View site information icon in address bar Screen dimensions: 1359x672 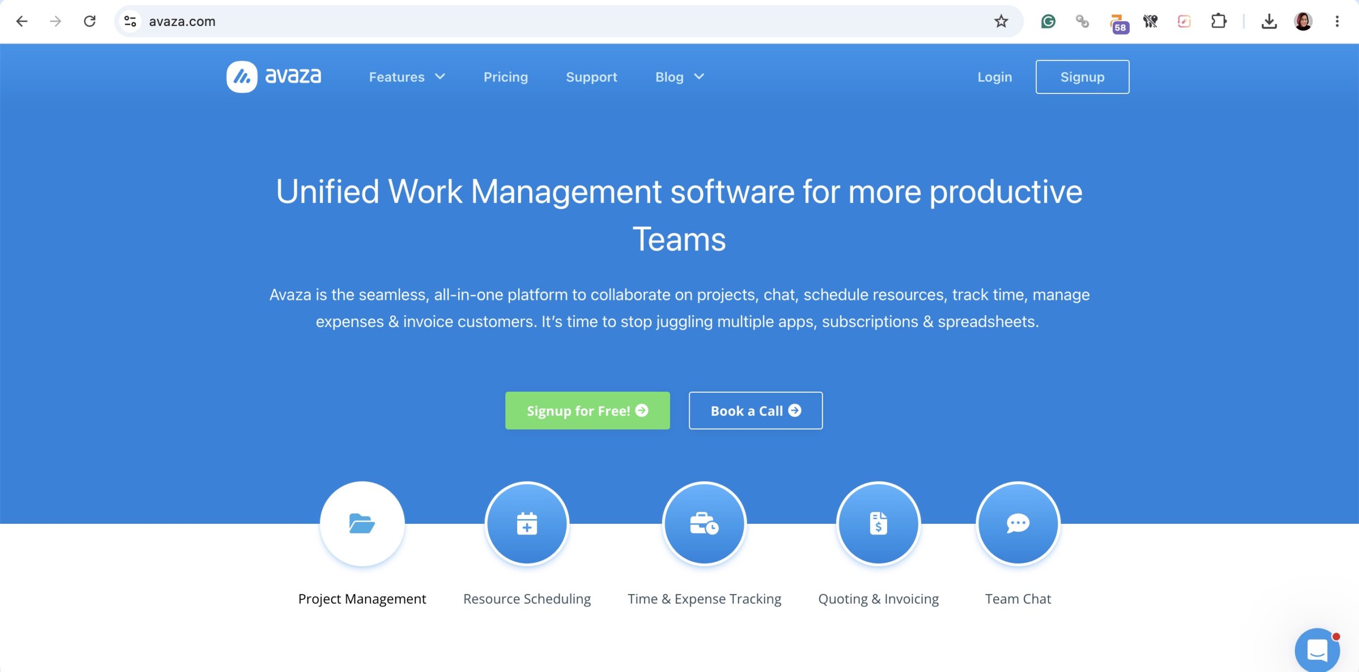[130, 21]
